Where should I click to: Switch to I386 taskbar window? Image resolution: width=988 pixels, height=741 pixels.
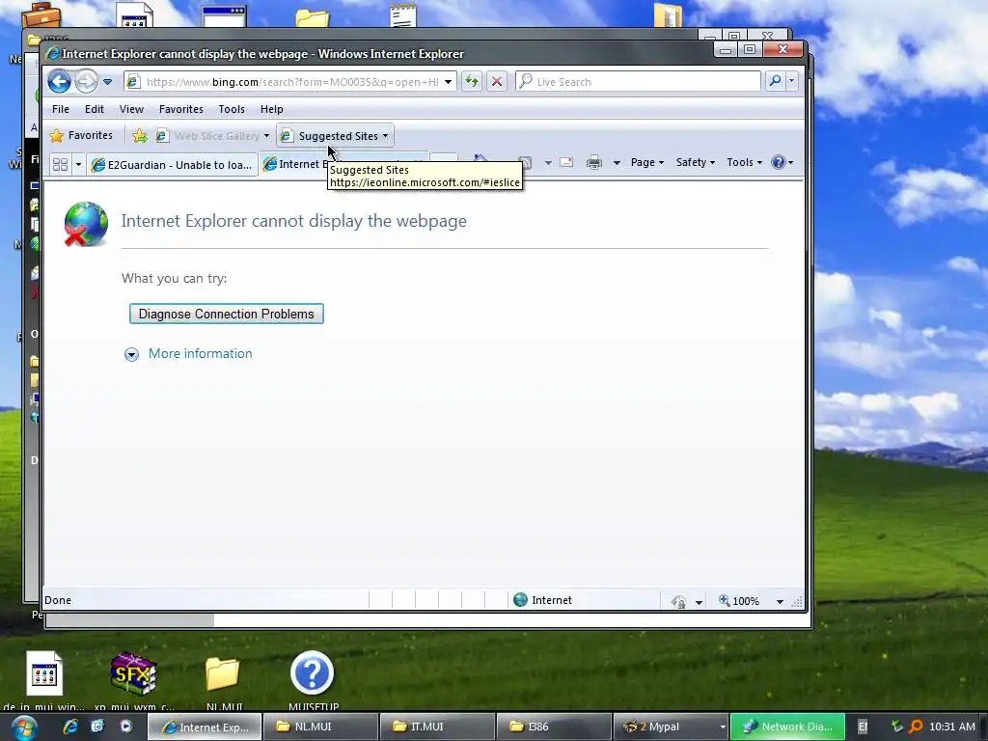[x=554, y=727]
